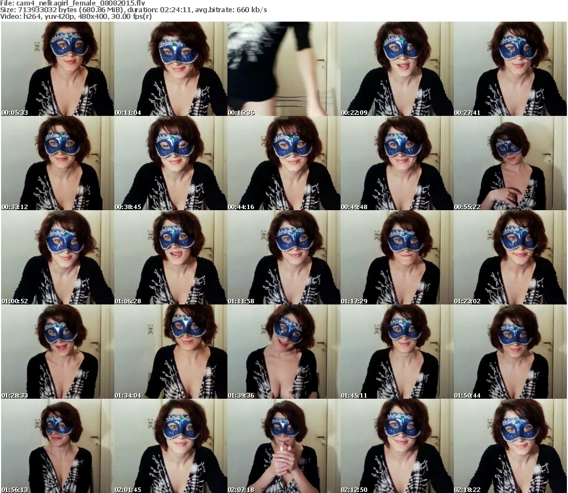568x493 pixels.
Task: Pick the frame at 01:50:44
Action: [x=510, y=352]
